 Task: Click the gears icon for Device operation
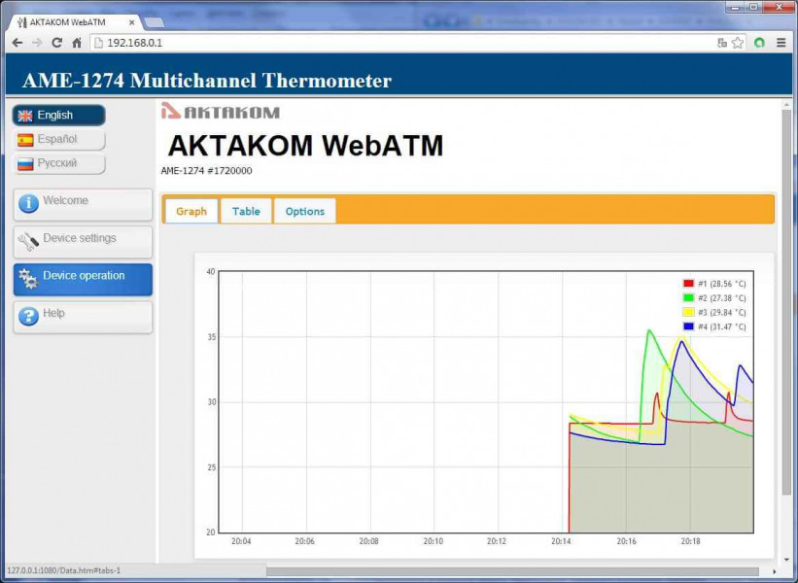click(28, 279)
